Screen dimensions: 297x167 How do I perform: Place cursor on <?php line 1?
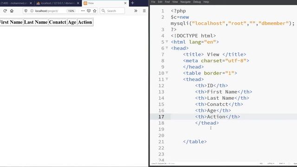[x=178, y=11]
